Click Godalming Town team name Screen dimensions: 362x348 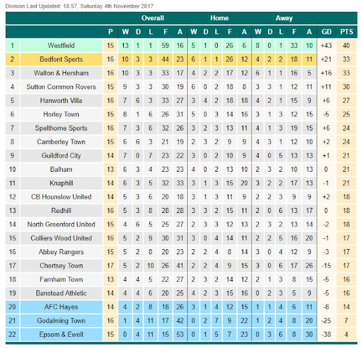(x=61, y=321)
